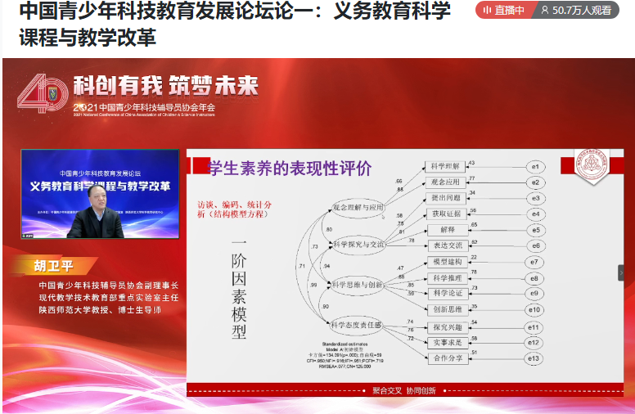This screenshot has width=635, height=414.
Task: Click the 直播中 live status badge
Action: coord(504,10)
